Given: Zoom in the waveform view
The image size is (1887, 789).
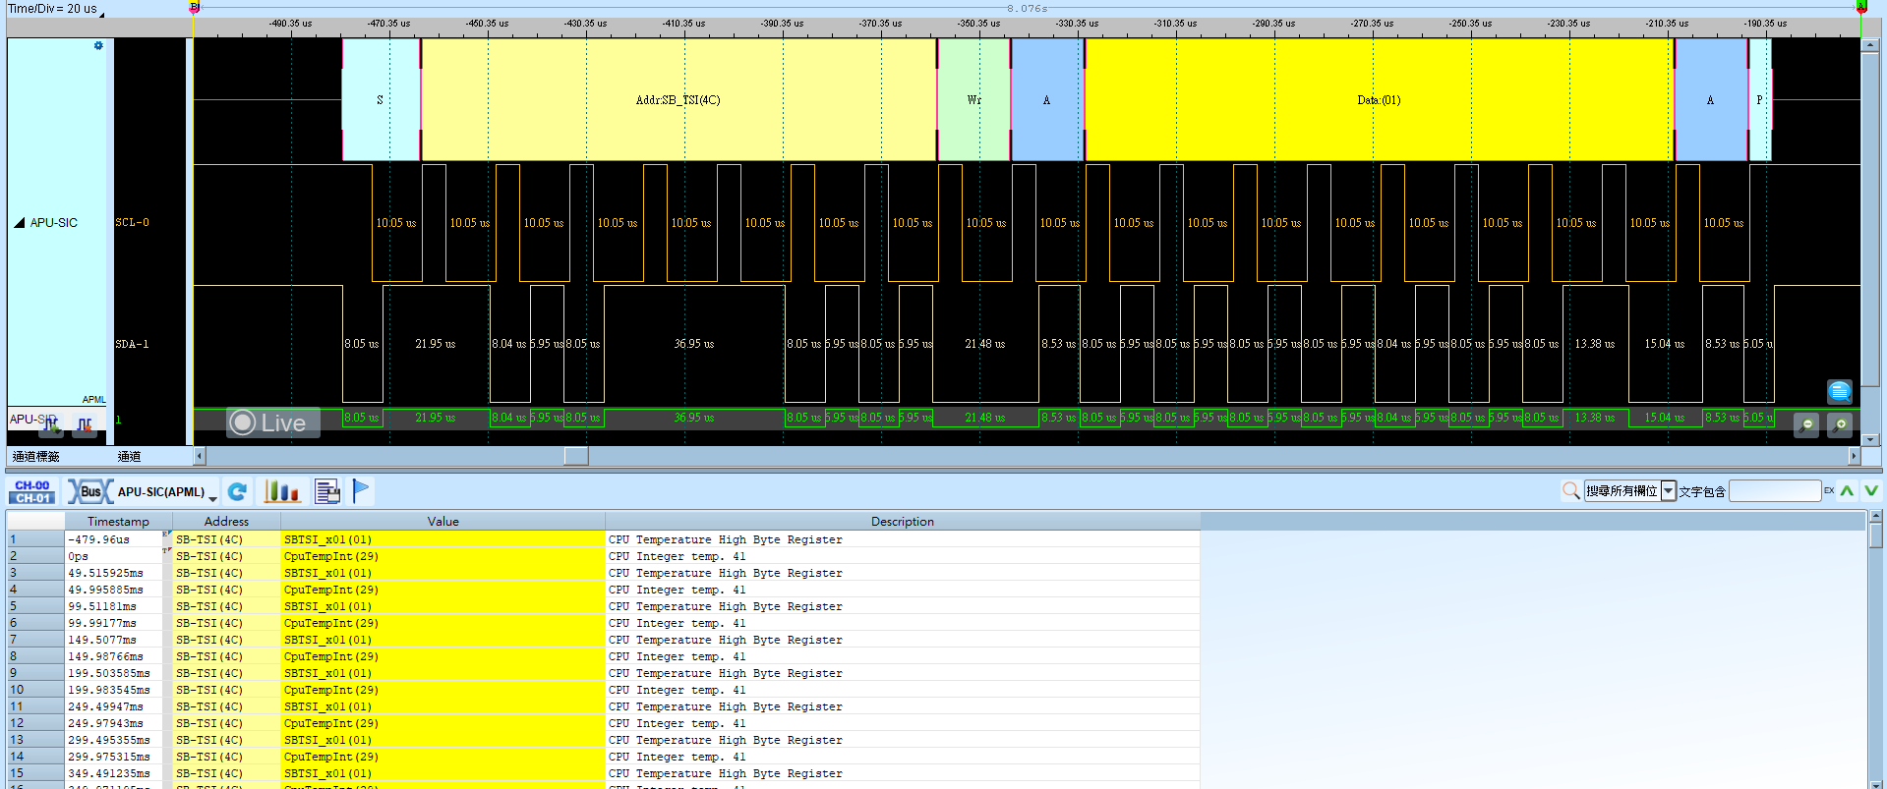Looking at the screenshot, I should [1840, 424].
